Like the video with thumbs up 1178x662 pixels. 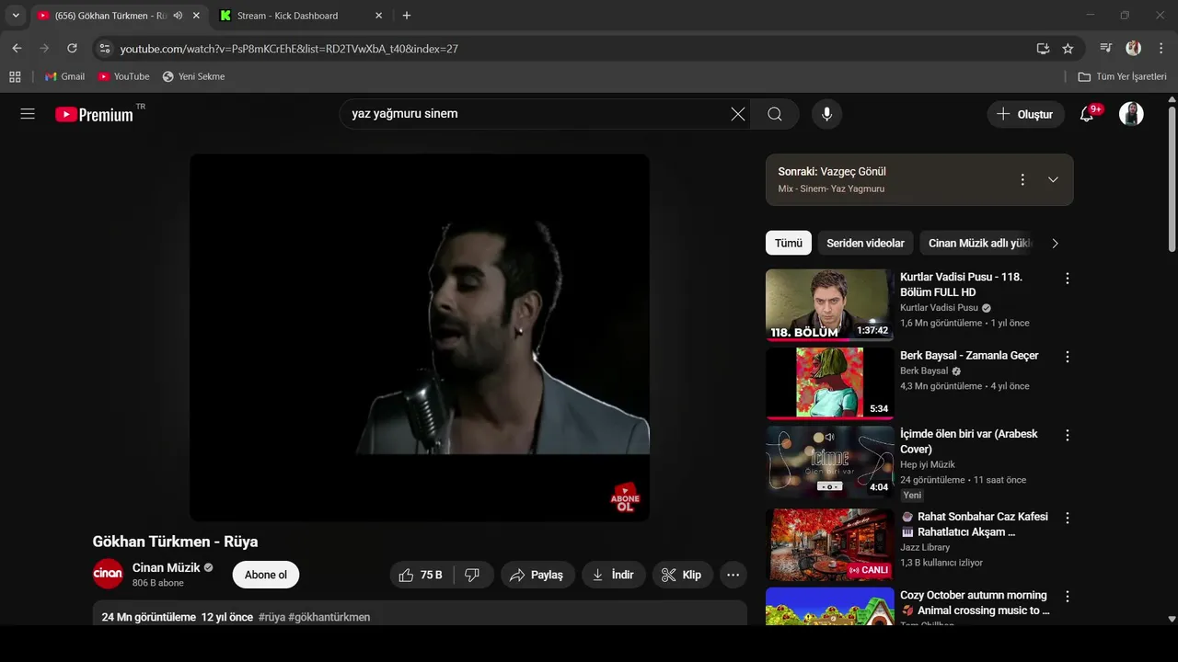point(421,575)
